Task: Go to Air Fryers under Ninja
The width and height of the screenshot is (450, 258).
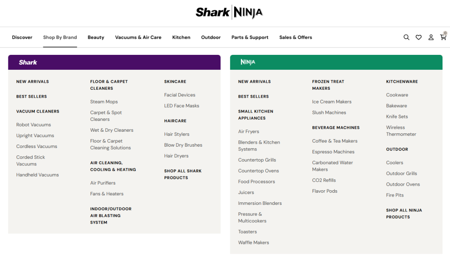Action: pyautogui.click(x=248, y=131)
